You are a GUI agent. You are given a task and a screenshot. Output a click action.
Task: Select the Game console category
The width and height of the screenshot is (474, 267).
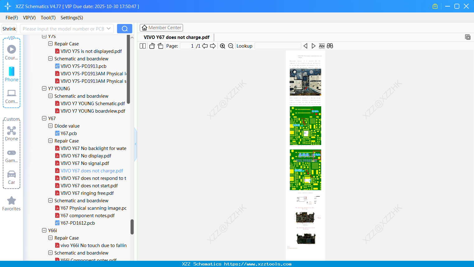tap(12, 156)
